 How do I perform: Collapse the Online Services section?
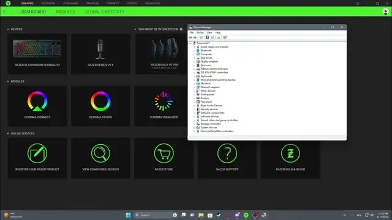click(8, 133)
